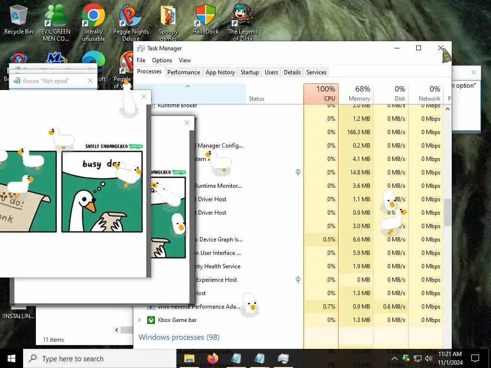Sort processes by the Disk column

(x=391, y=93)
